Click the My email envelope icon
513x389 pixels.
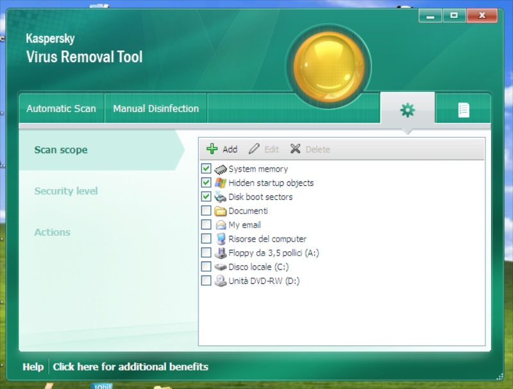pos(221,225)
